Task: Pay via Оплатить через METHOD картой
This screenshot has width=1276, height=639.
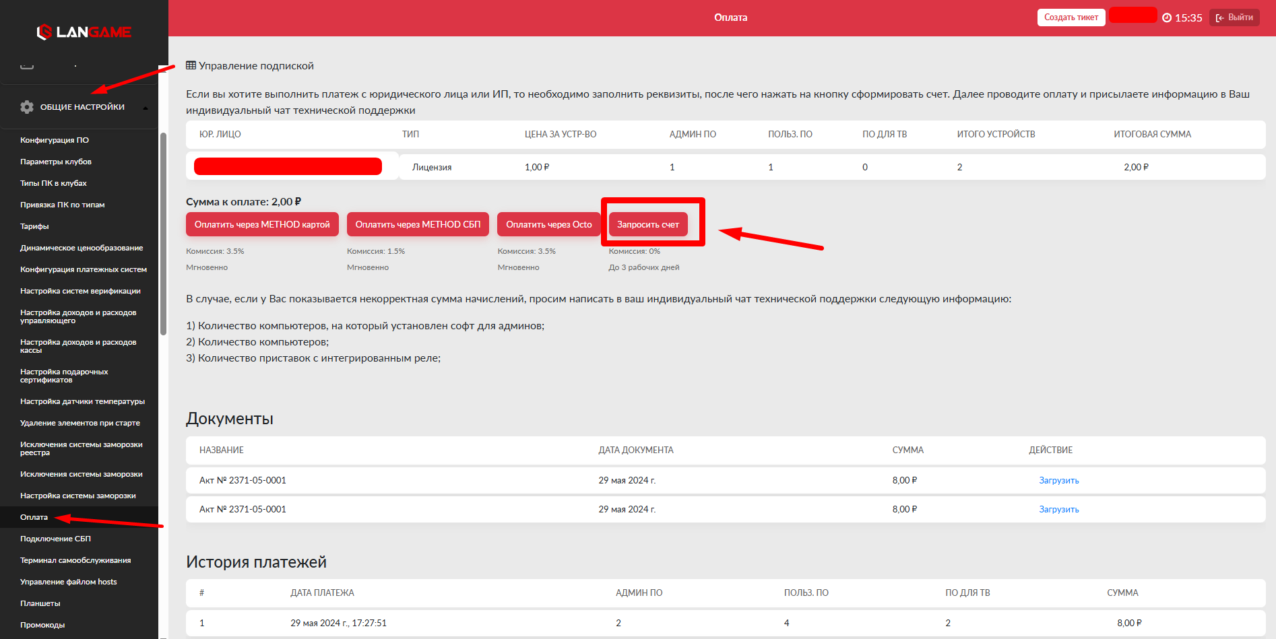Action: [262, 224]
